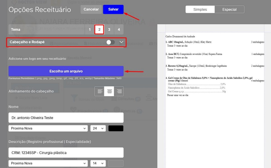Open the description font family dropdown
The height and width of the screenshot is (168, 271).
[48, 163]
